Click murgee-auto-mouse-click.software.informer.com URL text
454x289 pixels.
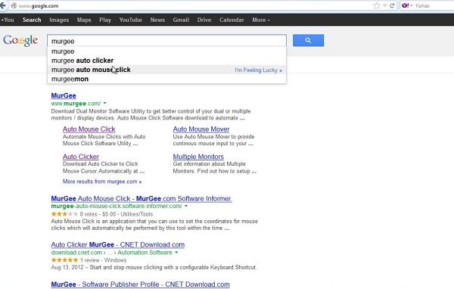tap(117, 206)
